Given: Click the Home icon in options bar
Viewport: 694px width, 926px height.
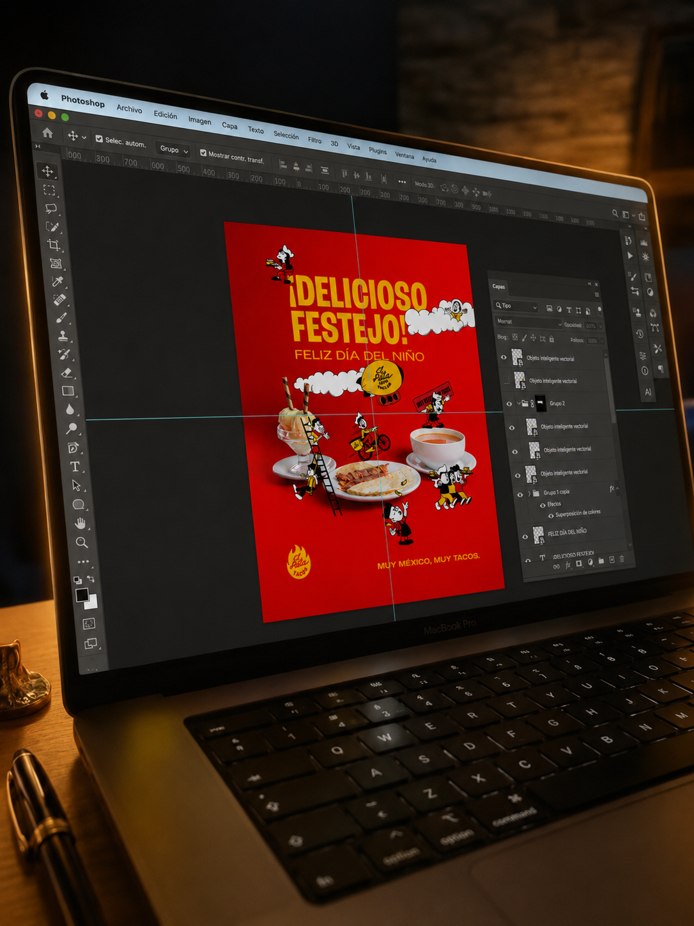Looking at the screenshot, I should click(47, 133).
